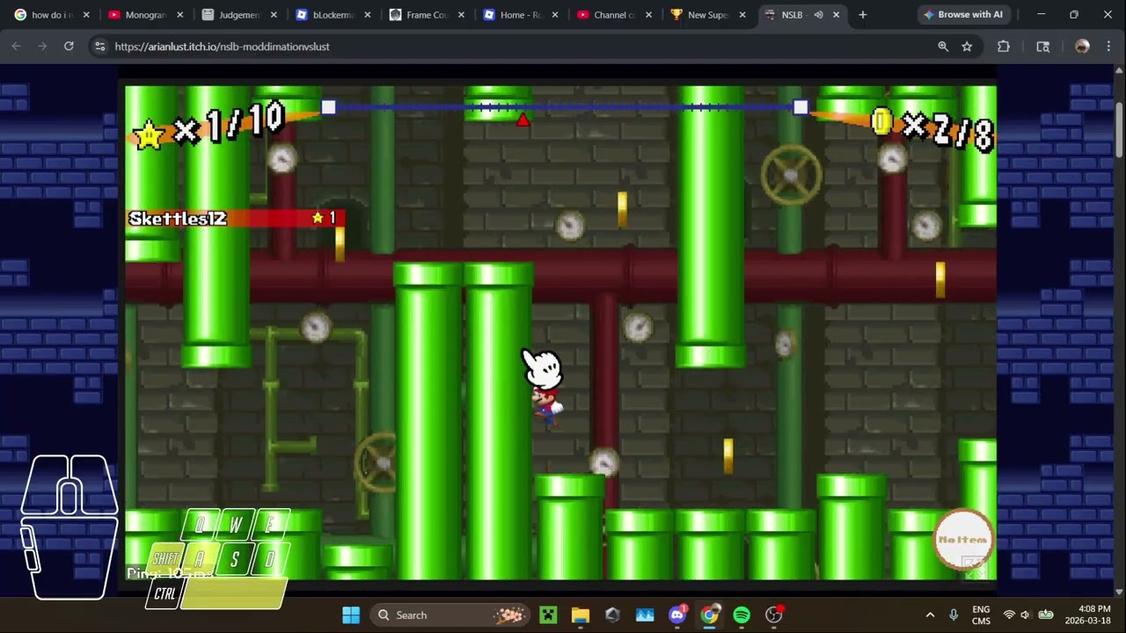Screen dimensions: 1126x633
Task: Switch to the bLockerman tab
Action: click(332, 15)
